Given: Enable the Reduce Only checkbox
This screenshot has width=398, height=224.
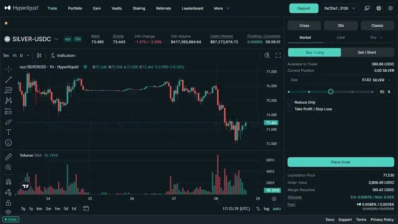Looking at the screenshot, I should 290,102.
